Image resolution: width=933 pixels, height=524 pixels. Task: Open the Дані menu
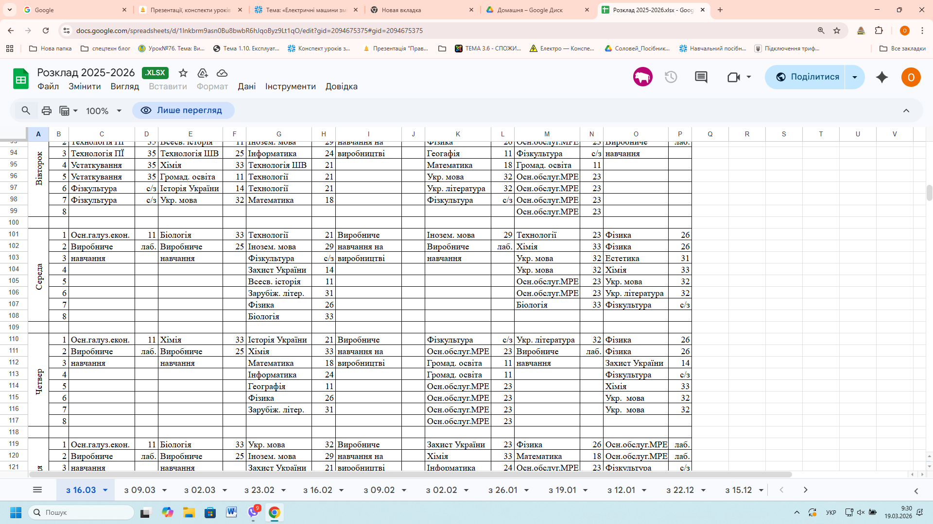point(246,86)
